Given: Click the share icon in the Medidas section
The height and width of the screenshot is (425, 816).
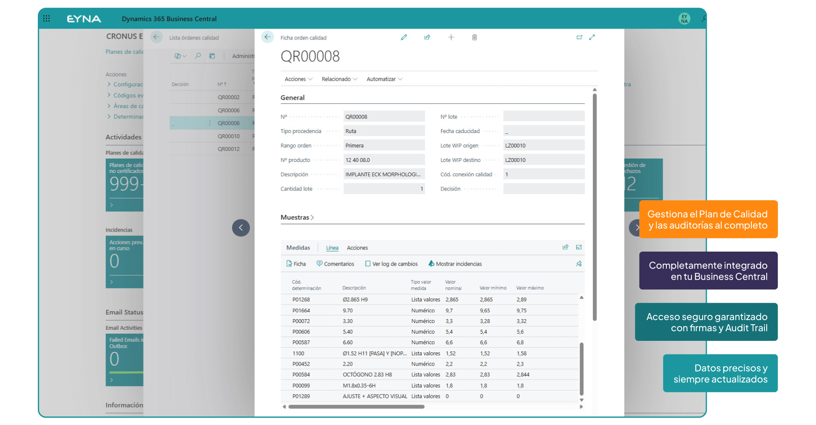Looking at the screenshot, I should (565, 247).
